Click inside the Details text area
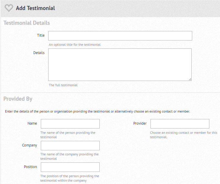 pos(120,64)
